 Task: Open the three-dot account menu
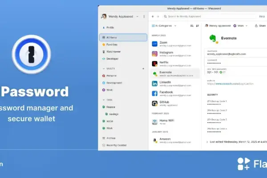144,16
